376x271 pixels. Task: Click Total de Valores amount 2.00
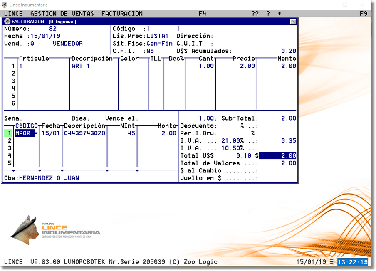[289, 163]
